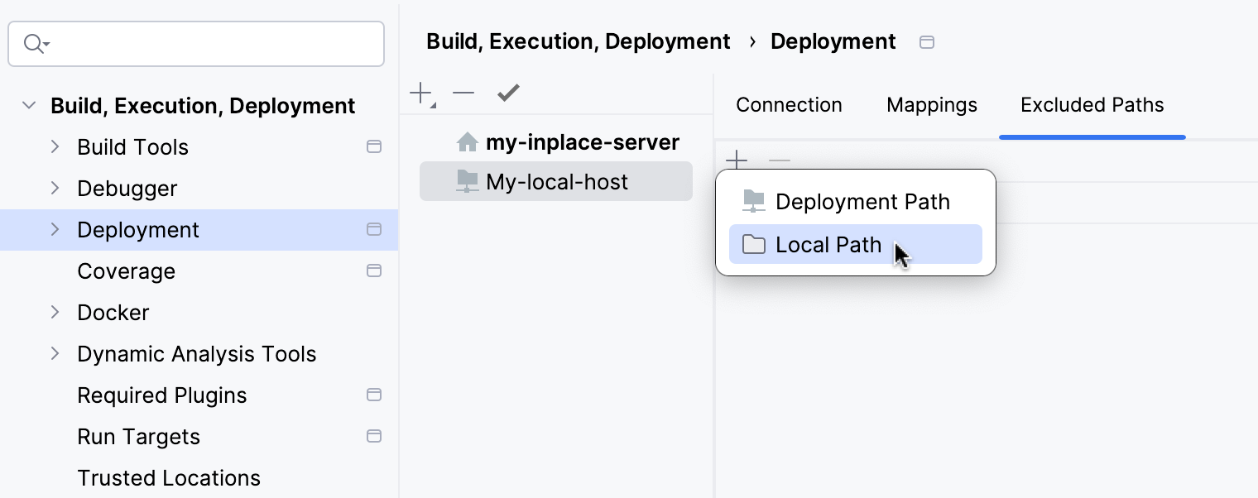Click the Remove server minus icon
1258x498 pixels.
click(x=463, y=93)
